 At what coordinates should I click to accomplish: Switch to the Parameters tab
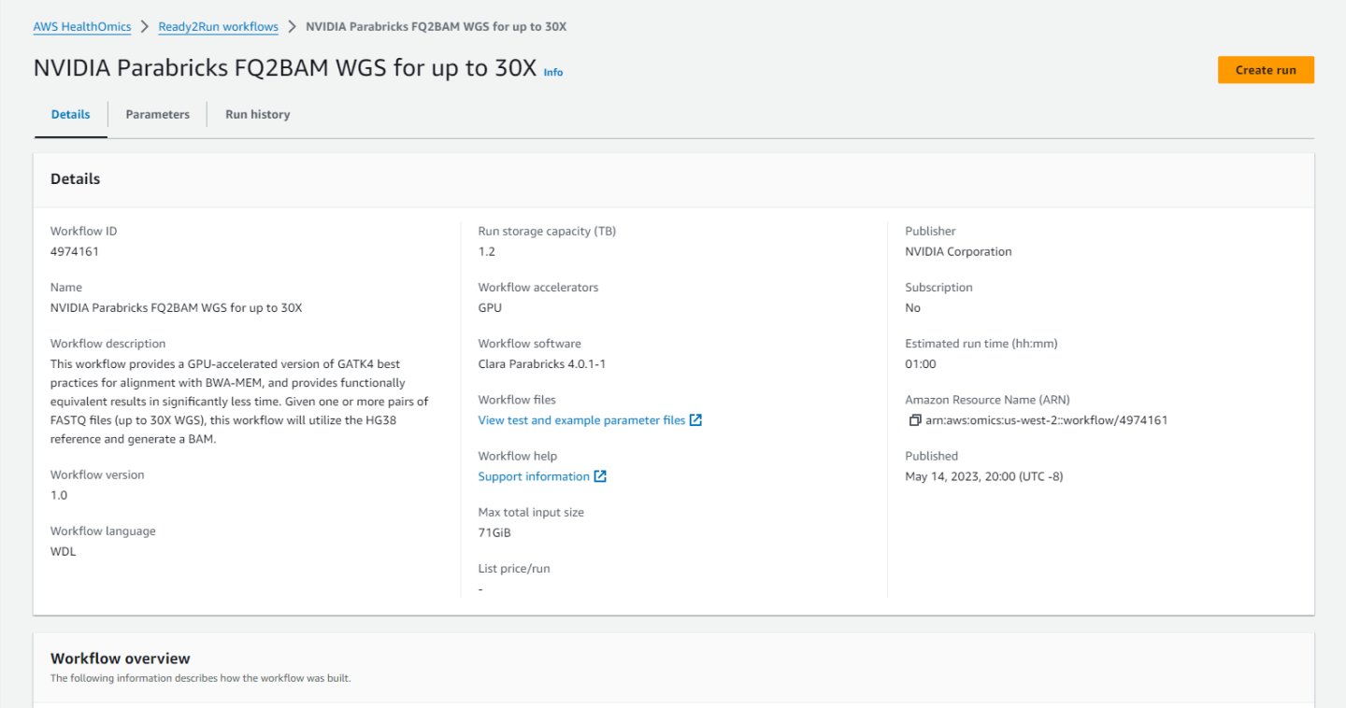click(x=157, y=115)
